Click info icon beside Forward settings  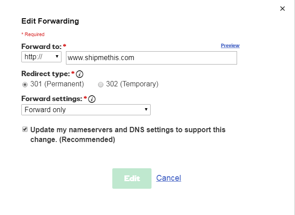(92, 100)
